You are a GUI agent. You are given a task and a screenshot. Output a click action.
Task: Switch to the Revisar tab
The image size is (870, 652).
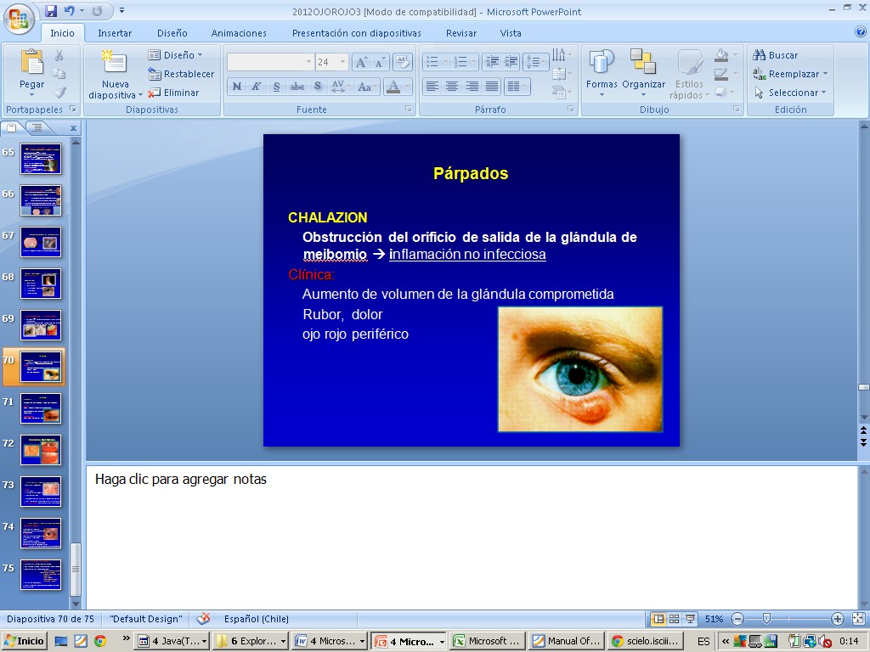(x=461, y=33)
